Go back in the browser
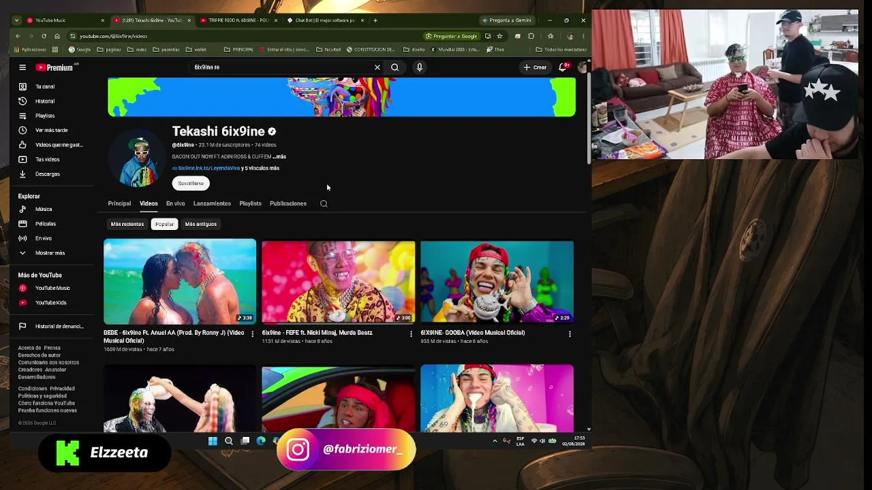The image size is (872, 490). (18, 36)
